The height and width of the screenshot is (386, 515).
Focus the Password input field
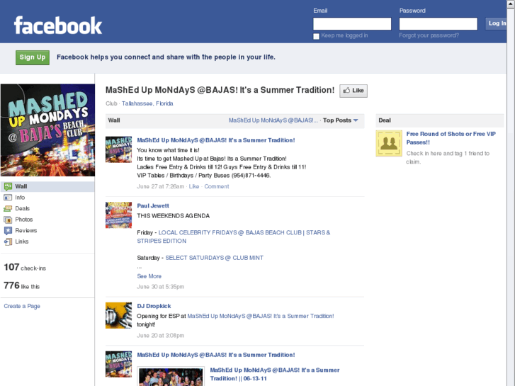pos(438,24)
